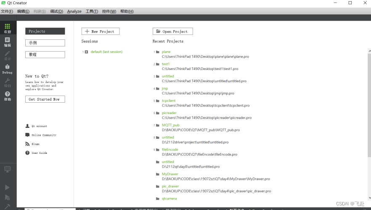This screenshot has width=371, height=210.
Task: Click the Online Community chat icon
Action: point(27,135)
